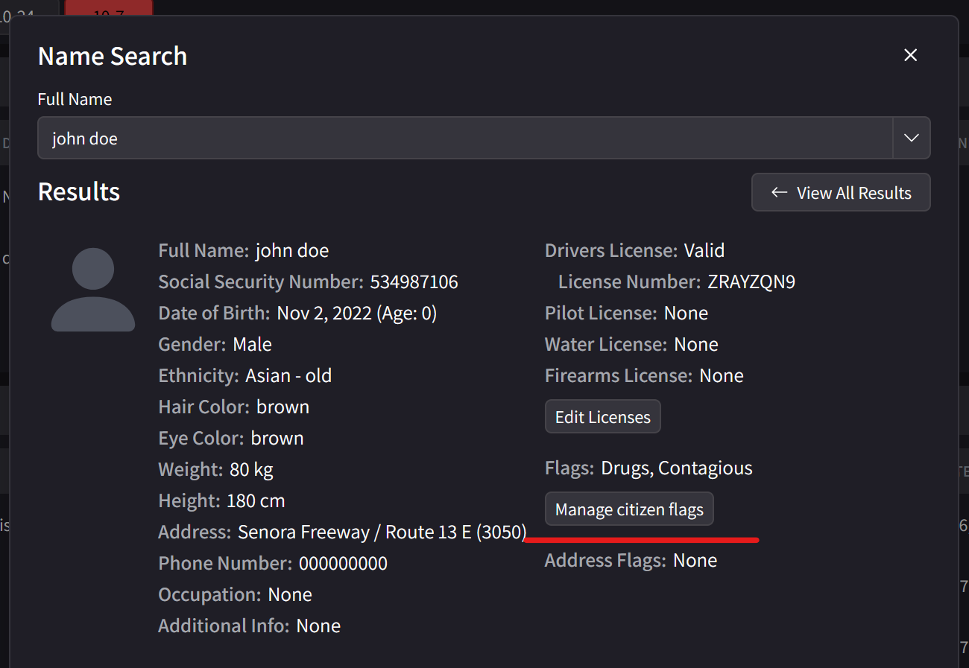
Task: Open the full name suggestions dropdown chevron
Action: [911, 138]
